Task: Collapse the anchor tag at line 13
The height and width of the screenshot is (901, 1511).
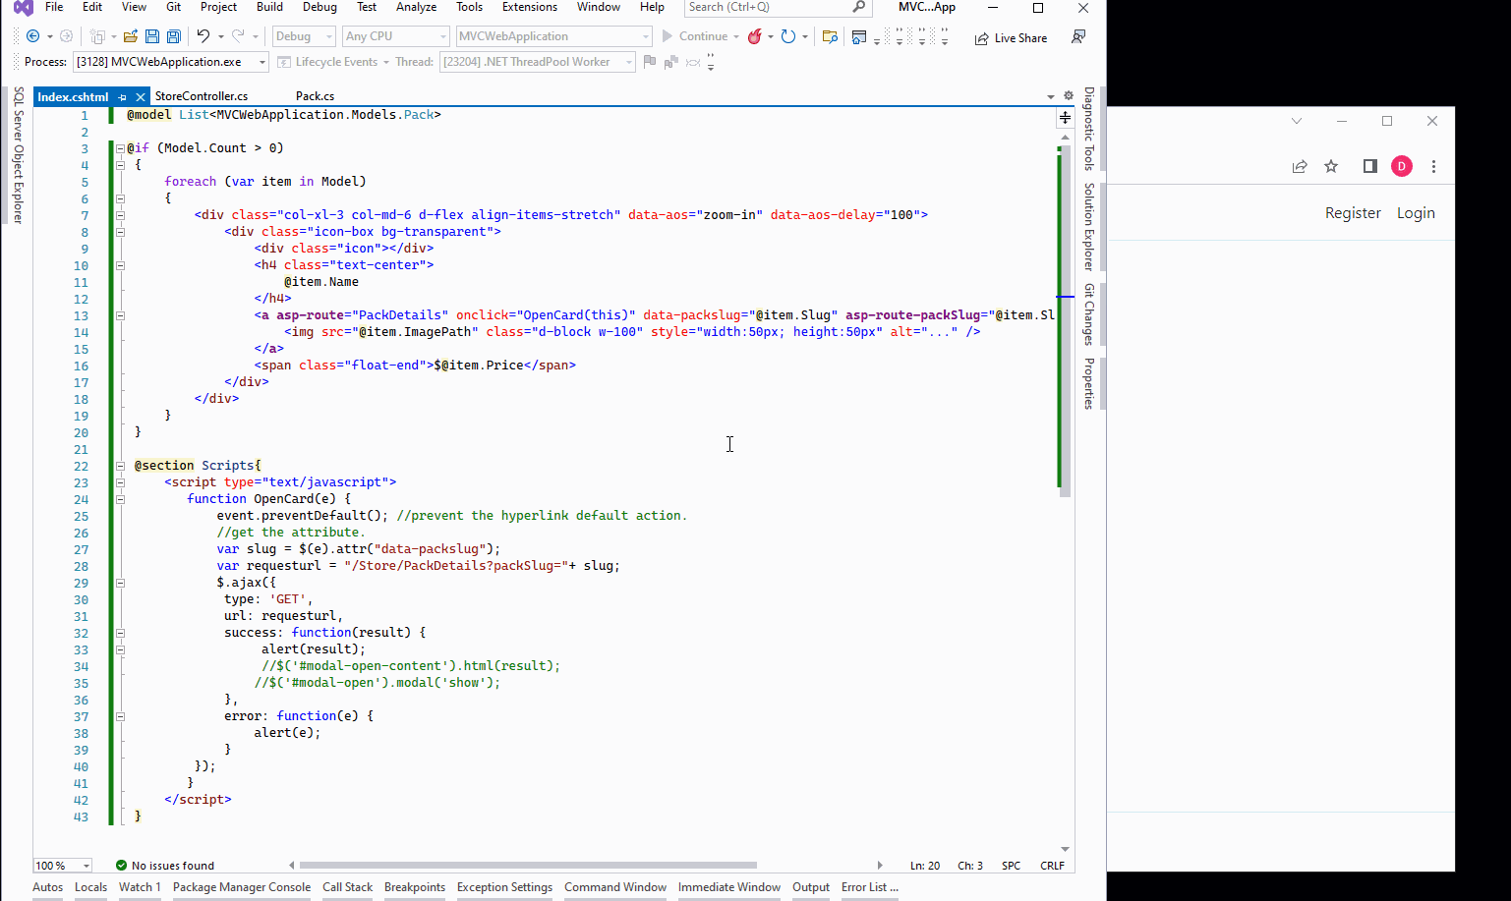Action: tap(120, 315)
